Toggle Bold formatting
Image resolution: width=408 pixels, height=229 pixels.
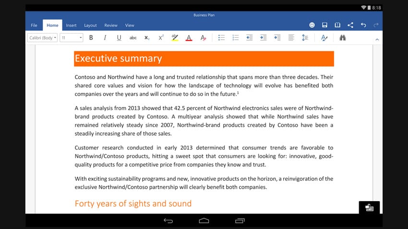[x=91, y=38]
